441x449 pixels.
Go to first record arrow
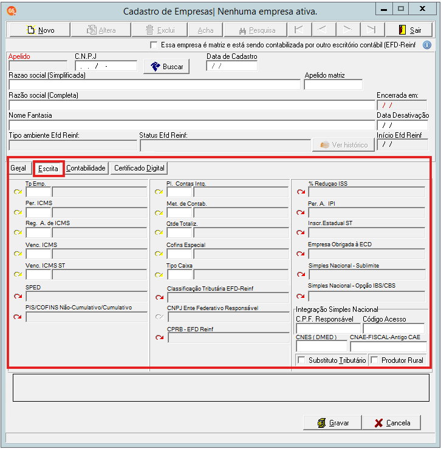coord(298,30)
